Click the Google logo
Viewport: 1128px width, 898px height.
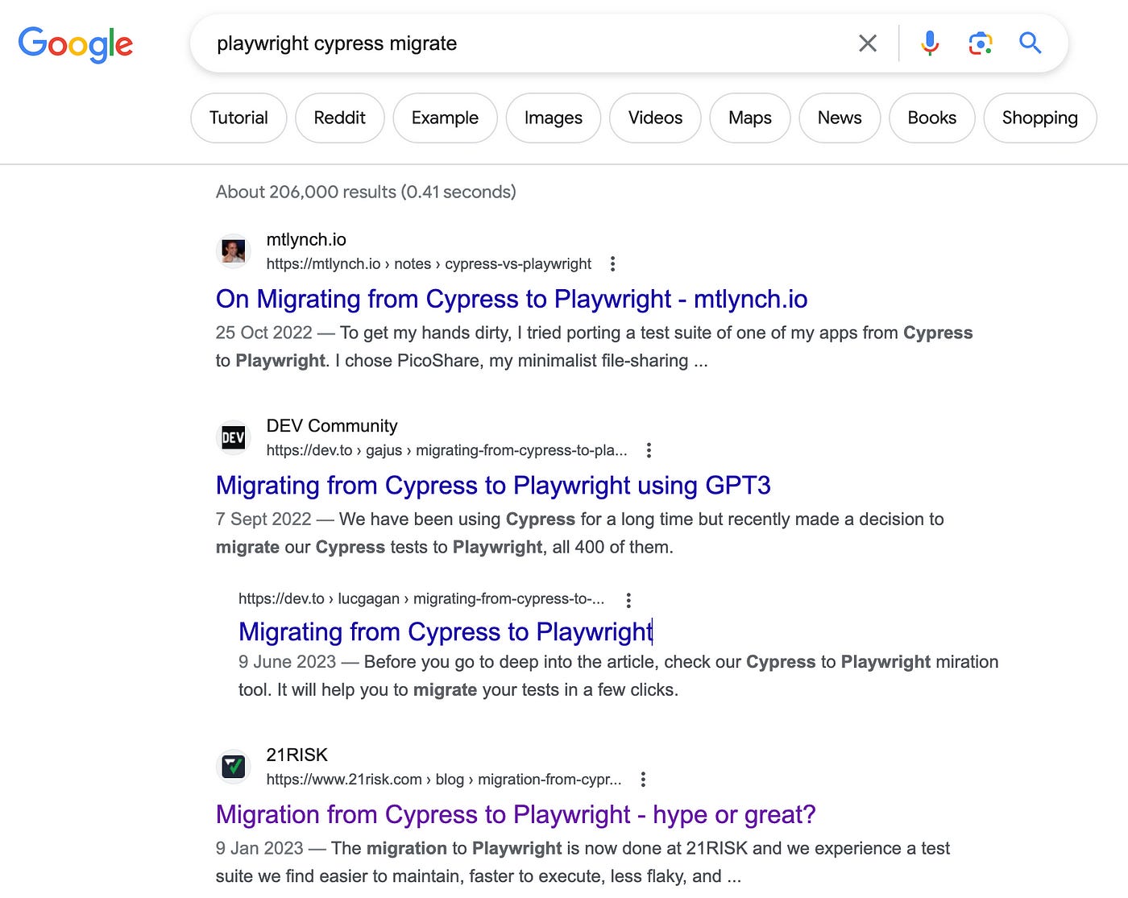76,44
